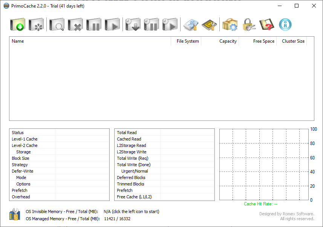323x227 pixels.
Task: Click the OS invisible memory start icon
Action: click(15, 214)
